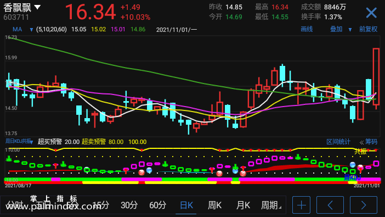Toggle 前复权 price adjustment
Screen dimensions: 385x217
[368, 29]
